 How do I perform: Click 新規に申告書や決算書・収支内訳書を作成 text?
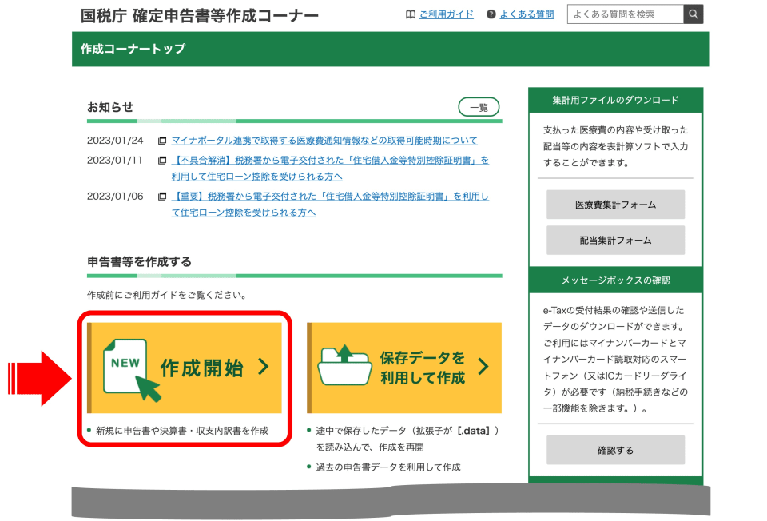(x=182, y=431)
